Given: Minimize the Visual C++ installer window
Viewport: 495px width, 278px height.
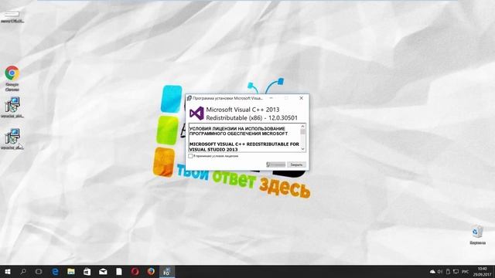Looking at the screenshot, I should point(271,98).
